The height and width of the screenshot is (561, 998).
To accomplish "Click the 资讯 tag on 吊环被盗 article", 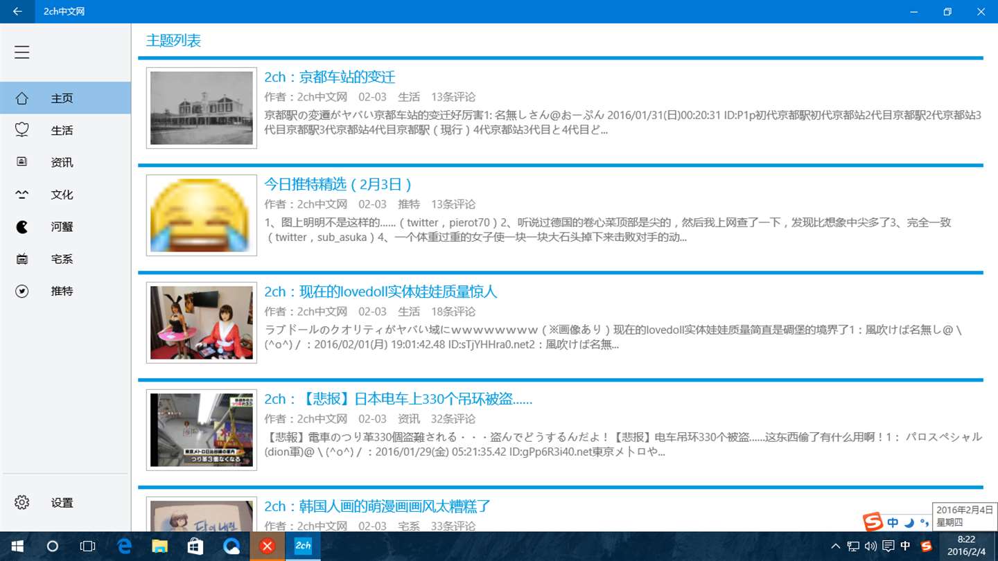I will pos(409,419).
